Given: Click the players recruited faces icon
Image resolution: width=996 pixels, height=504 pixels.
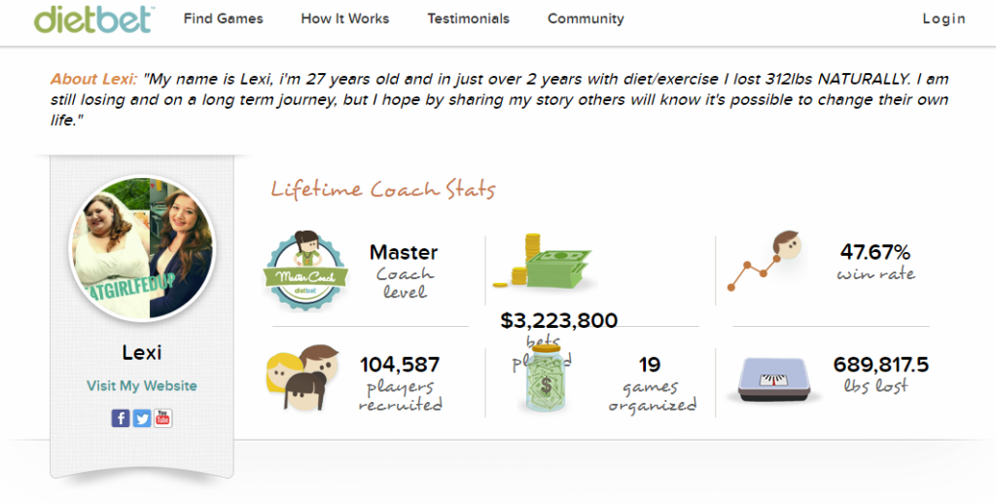Looking at the screenshot, I should tap(301, 378).
